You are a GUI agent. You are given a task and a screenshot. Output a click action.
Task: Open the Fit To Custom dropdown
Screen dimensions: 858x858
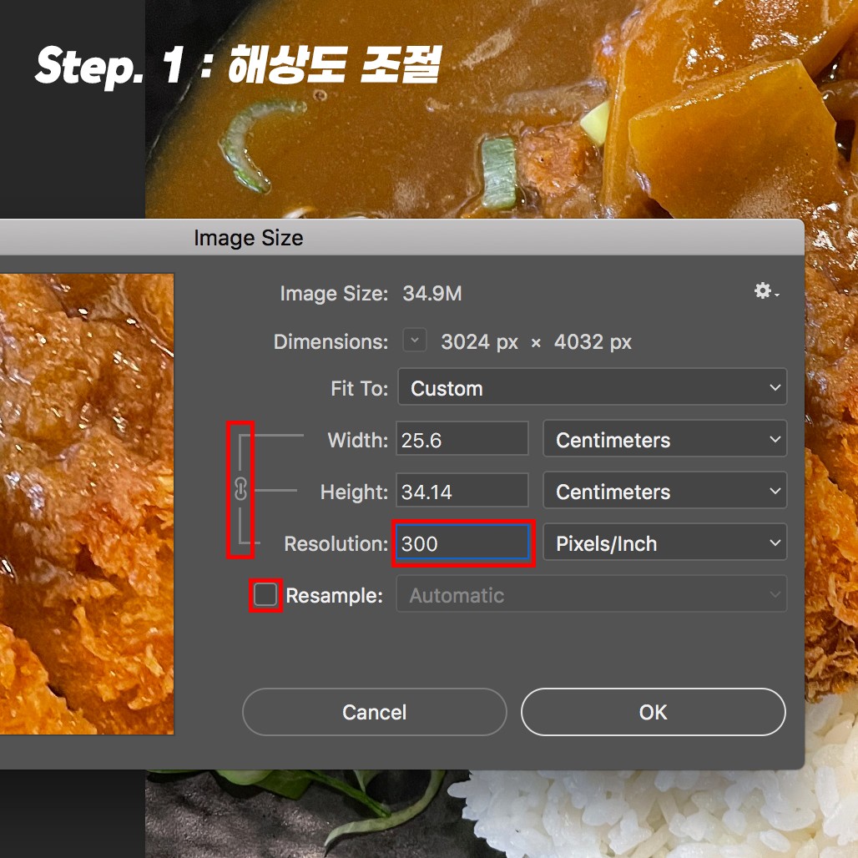pos(592,387)
